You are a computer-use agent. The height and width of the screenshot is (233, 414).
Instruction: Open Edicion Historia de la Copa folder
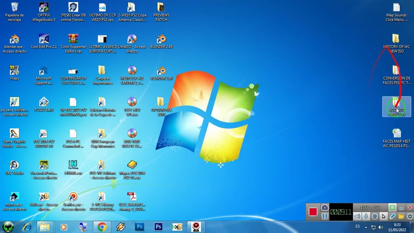[103, 107]
